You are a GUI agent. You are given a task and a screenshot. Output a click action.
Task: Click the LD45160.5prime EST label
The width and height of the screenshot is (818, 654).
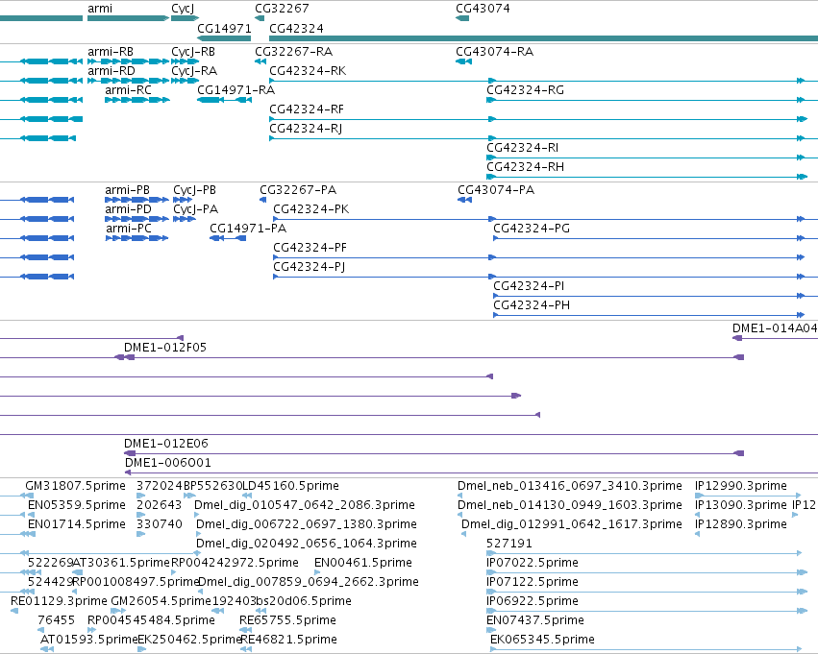(x=290, y=486)
